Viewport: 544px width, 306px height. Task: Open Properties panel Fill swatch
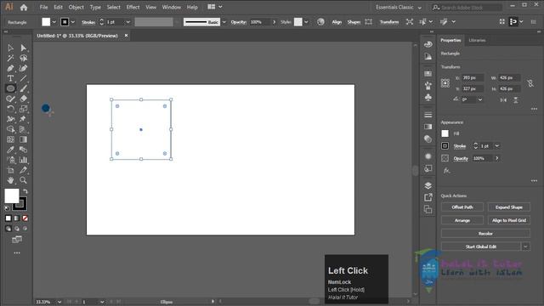pos(445,133)
